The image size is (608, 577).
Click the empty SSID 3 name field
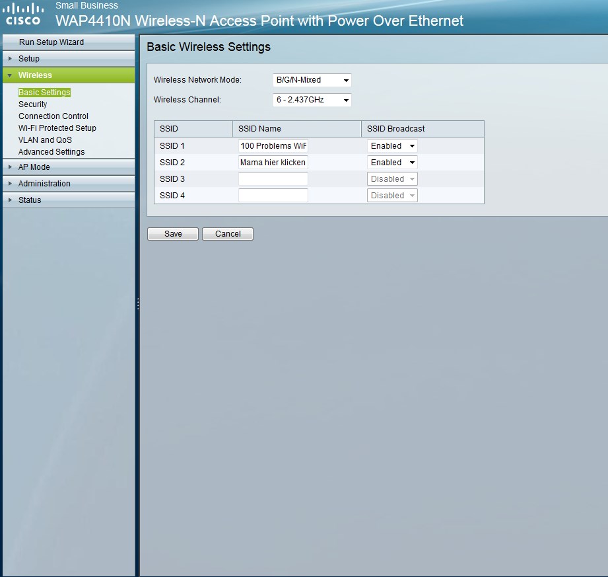click(273, 179)
